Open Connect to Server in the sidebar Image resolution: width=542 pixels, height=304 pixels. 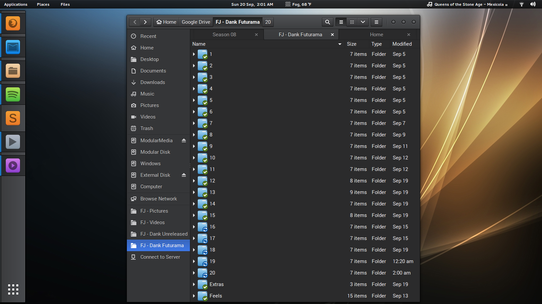pos(160,257)
